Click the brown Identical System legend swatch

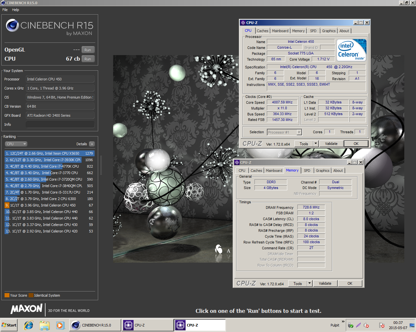click(31, 295)
